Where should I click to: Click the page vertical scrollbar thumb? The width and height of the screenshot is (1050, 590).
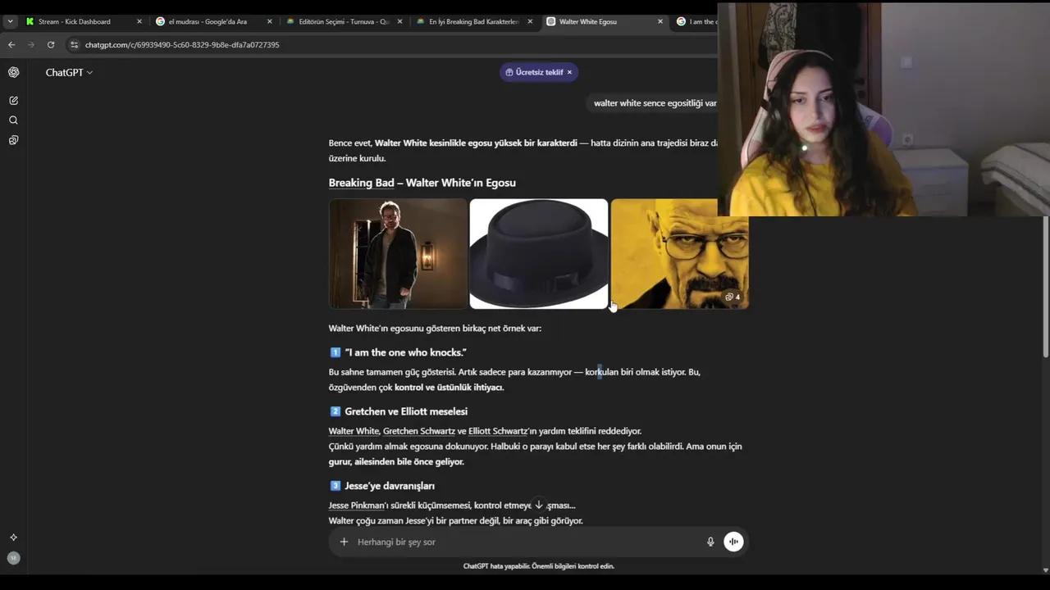1045,287
